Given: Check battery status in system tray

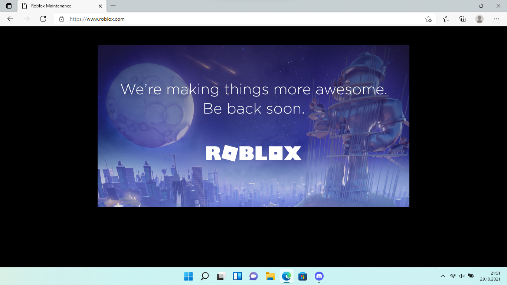Looking at the screenshot, I should point(471,276).
